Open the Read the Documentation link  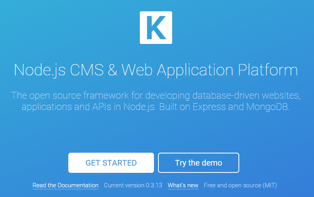click(65, 185)
